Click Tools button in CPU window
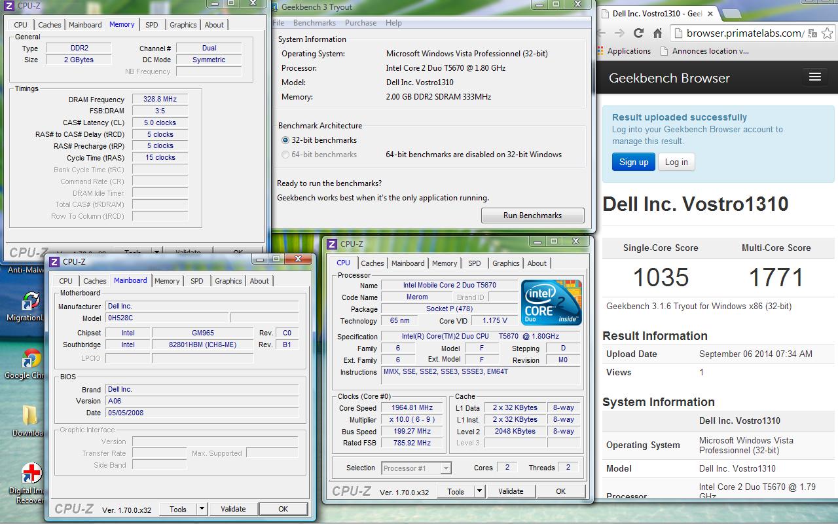 click(456, 491)
